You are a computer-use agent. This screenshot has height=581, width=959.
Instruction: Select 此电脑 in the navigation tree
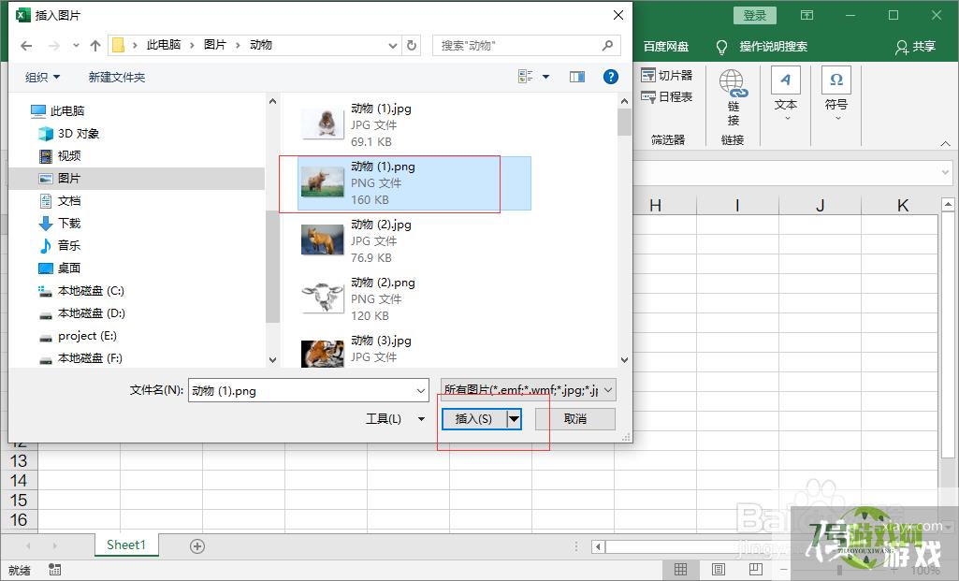pos(57,110)
